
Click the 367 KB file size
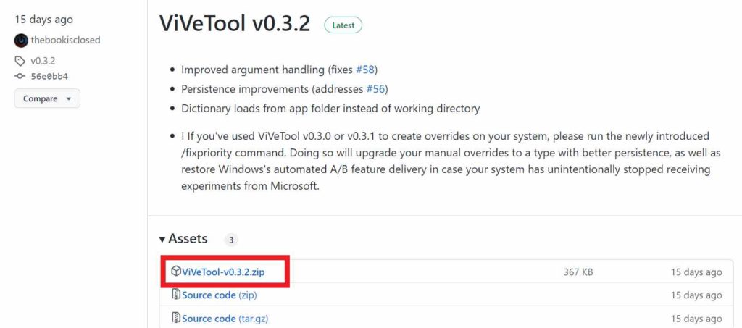pyautogui.click(x=578, y=272)
